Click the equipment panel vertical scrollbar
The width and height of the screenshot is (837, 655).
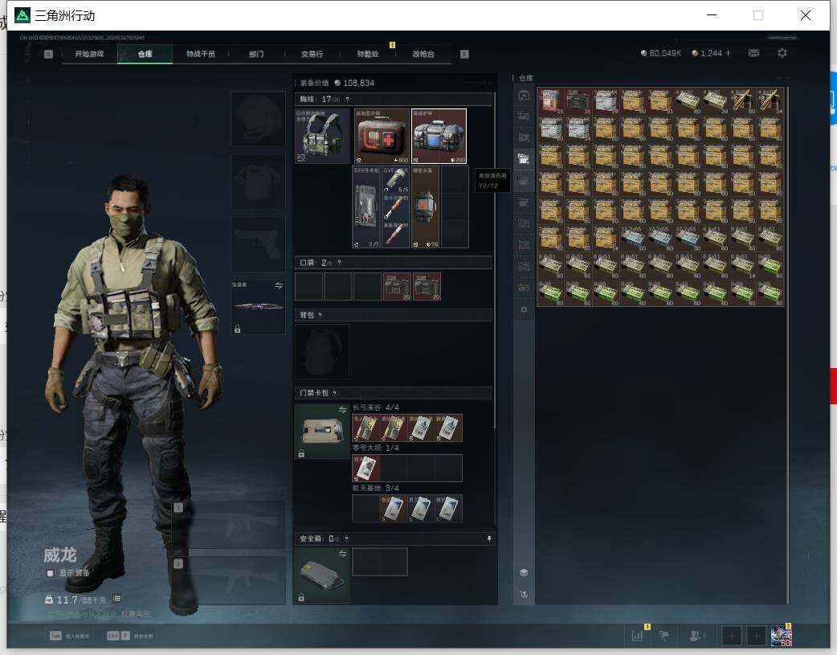tap(495, 260)
